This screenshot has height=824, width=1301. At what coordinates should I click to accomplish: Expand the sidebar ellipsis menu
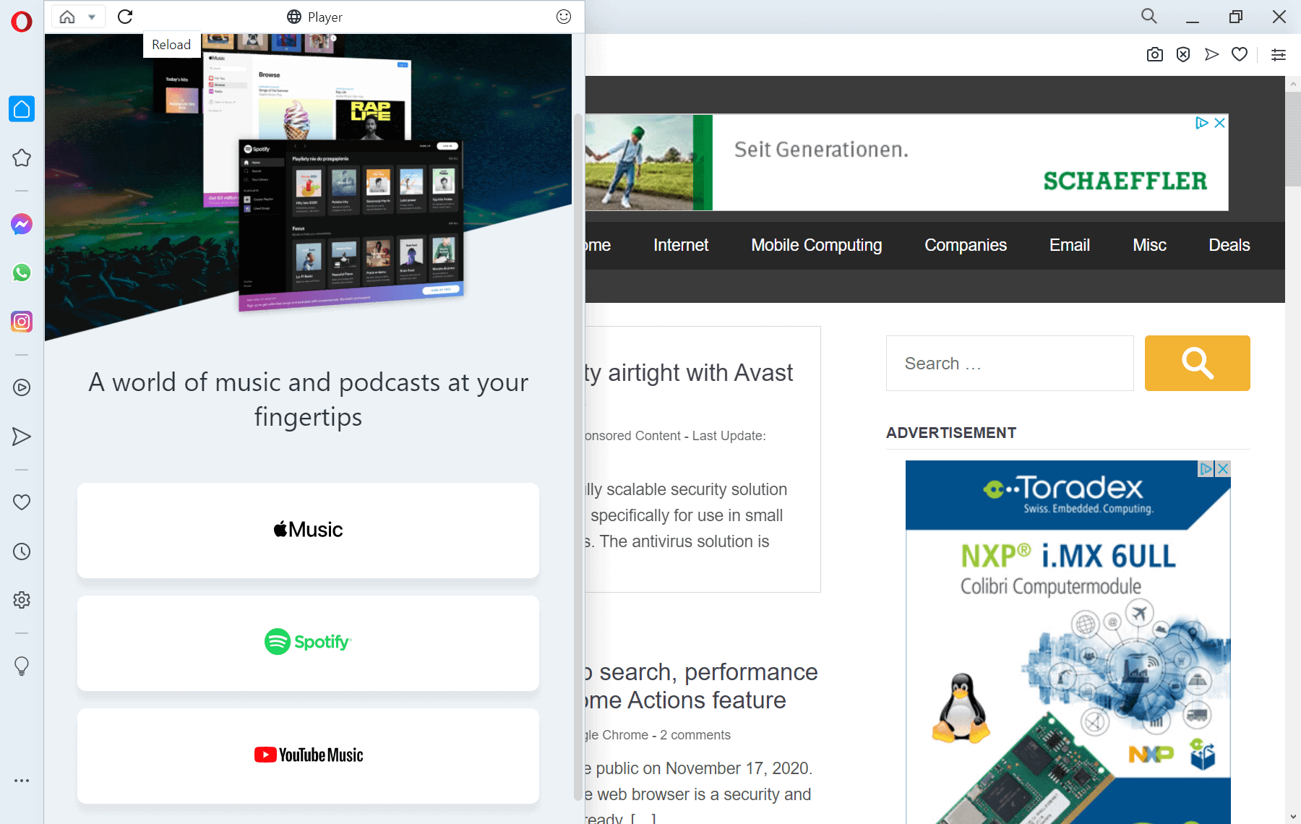[21, 780]
